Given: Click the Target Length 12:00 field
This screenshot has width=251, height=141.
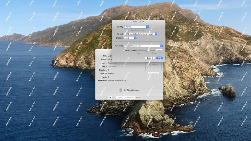Looking at the screenshot, I should coord(159,50).
